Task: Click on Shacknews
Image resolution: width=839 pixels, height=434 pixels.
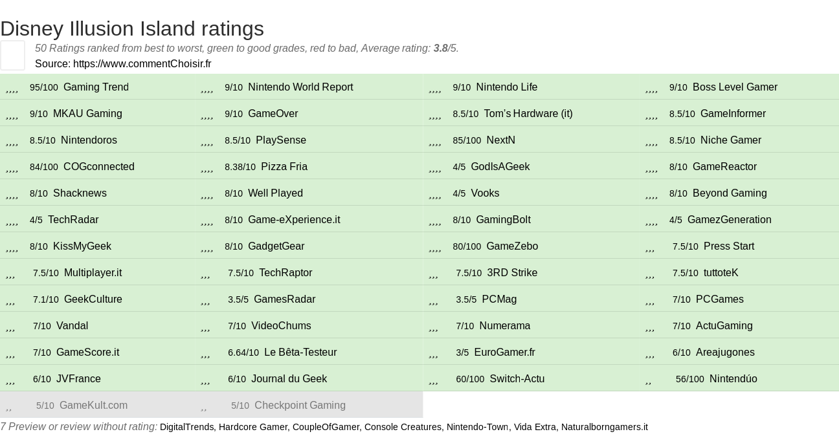Action: [x=80, y=193]
